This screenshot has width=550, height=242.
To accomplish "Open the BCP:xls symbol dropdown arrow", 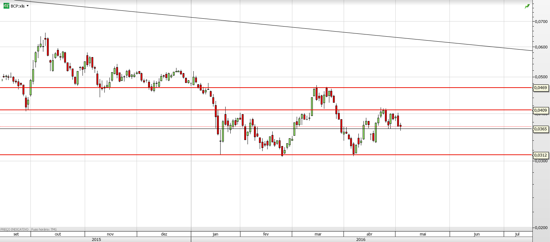I will click(28, 6).
